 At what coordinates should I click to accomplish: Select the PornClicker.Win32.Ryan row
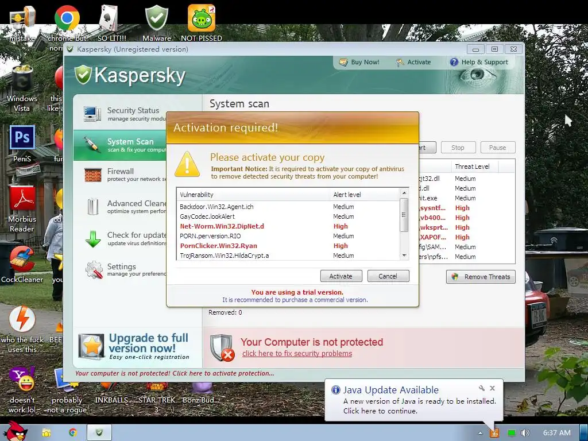(x=288, y=246)
